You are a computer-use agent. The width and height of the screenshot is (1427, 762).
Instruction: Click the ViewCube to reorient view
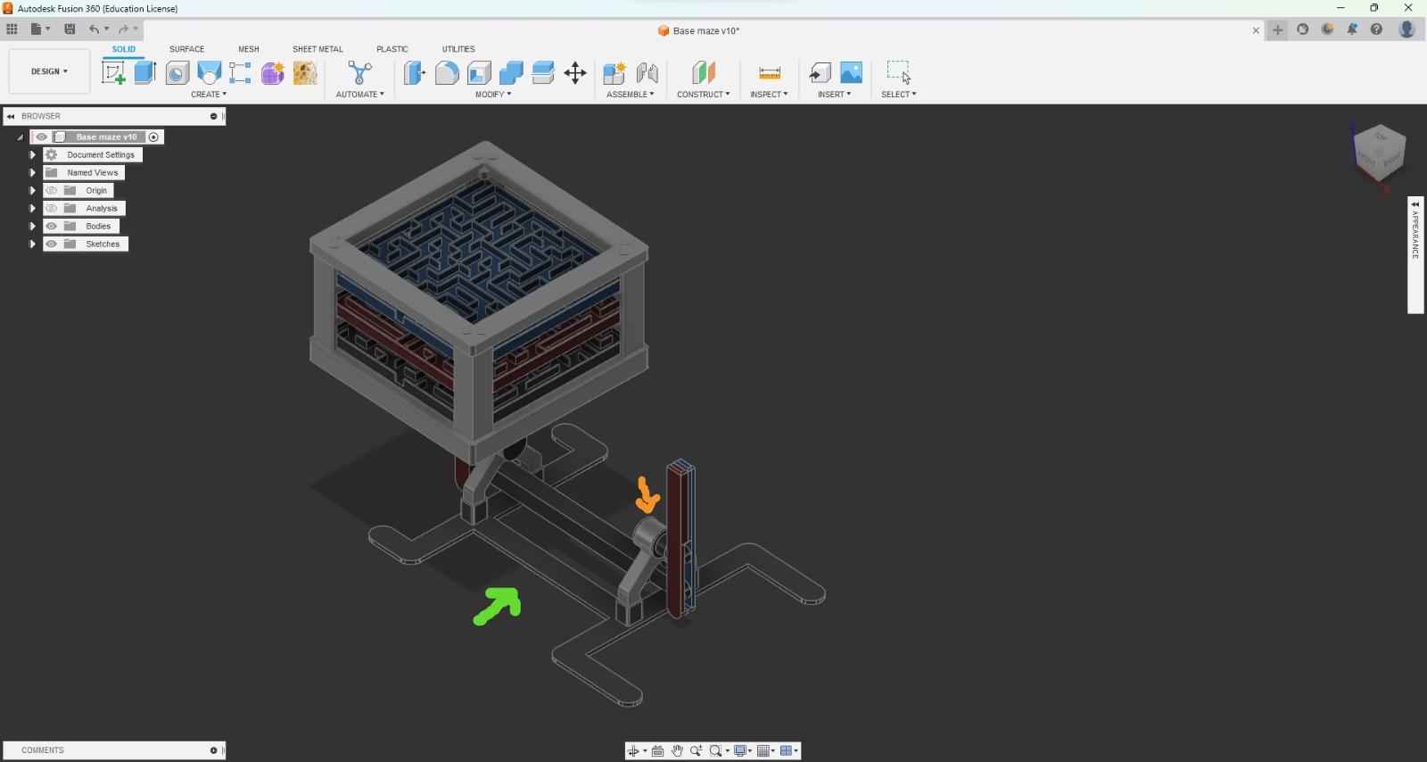point(1379,153)
